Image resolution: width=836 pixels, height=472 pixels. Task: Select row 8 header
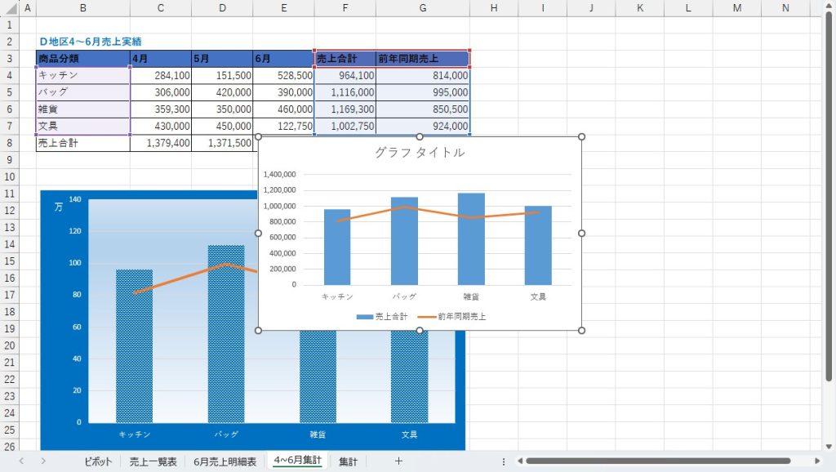tap(9, 143)
